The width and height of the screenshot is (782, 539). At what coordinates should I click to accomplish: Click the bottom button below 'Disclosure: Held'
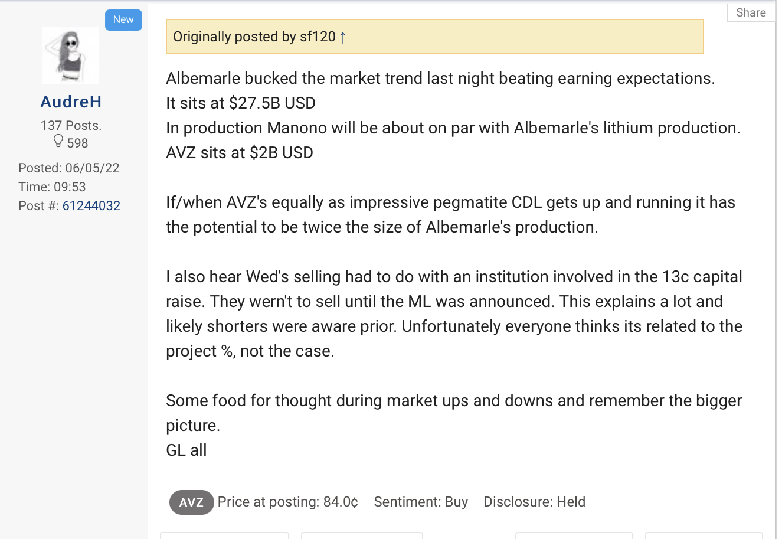574,535
